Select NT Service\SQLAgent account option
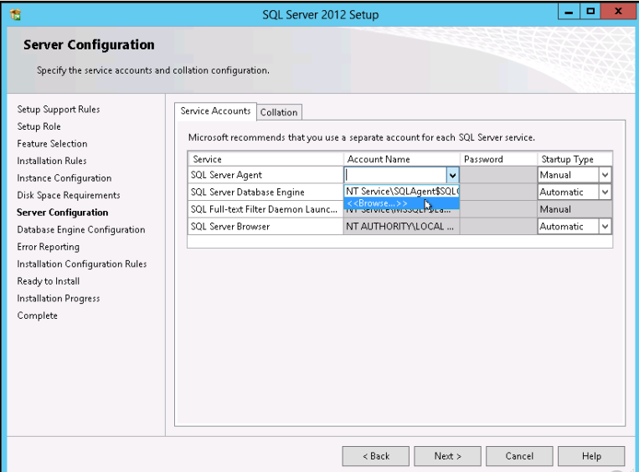Screen dimensions: 639x472 (401, 192)
